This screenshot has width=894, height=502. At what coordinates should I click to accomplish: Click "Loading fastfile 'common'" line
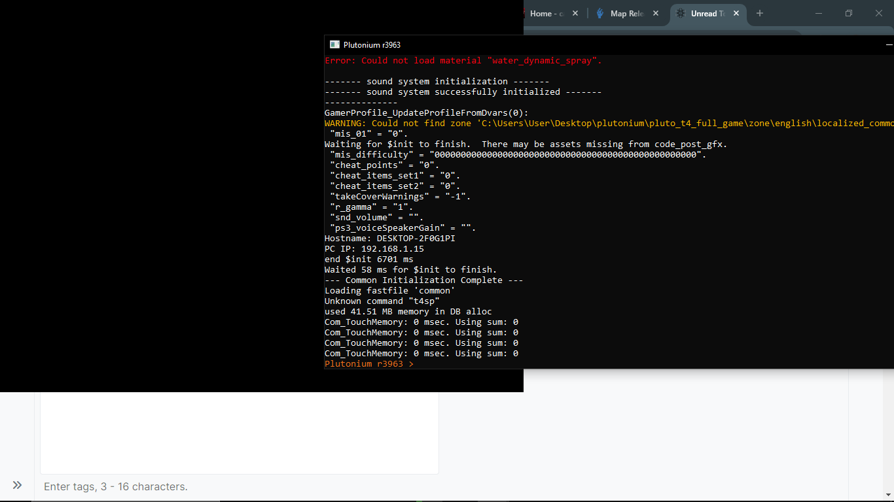pyautogui.click(x=390, y=291)
